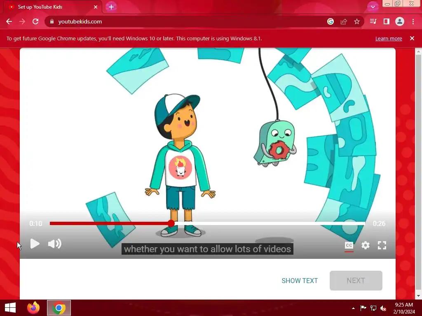Click the scrollbar down arrow
422x316 pixels.
click(418, 296)
